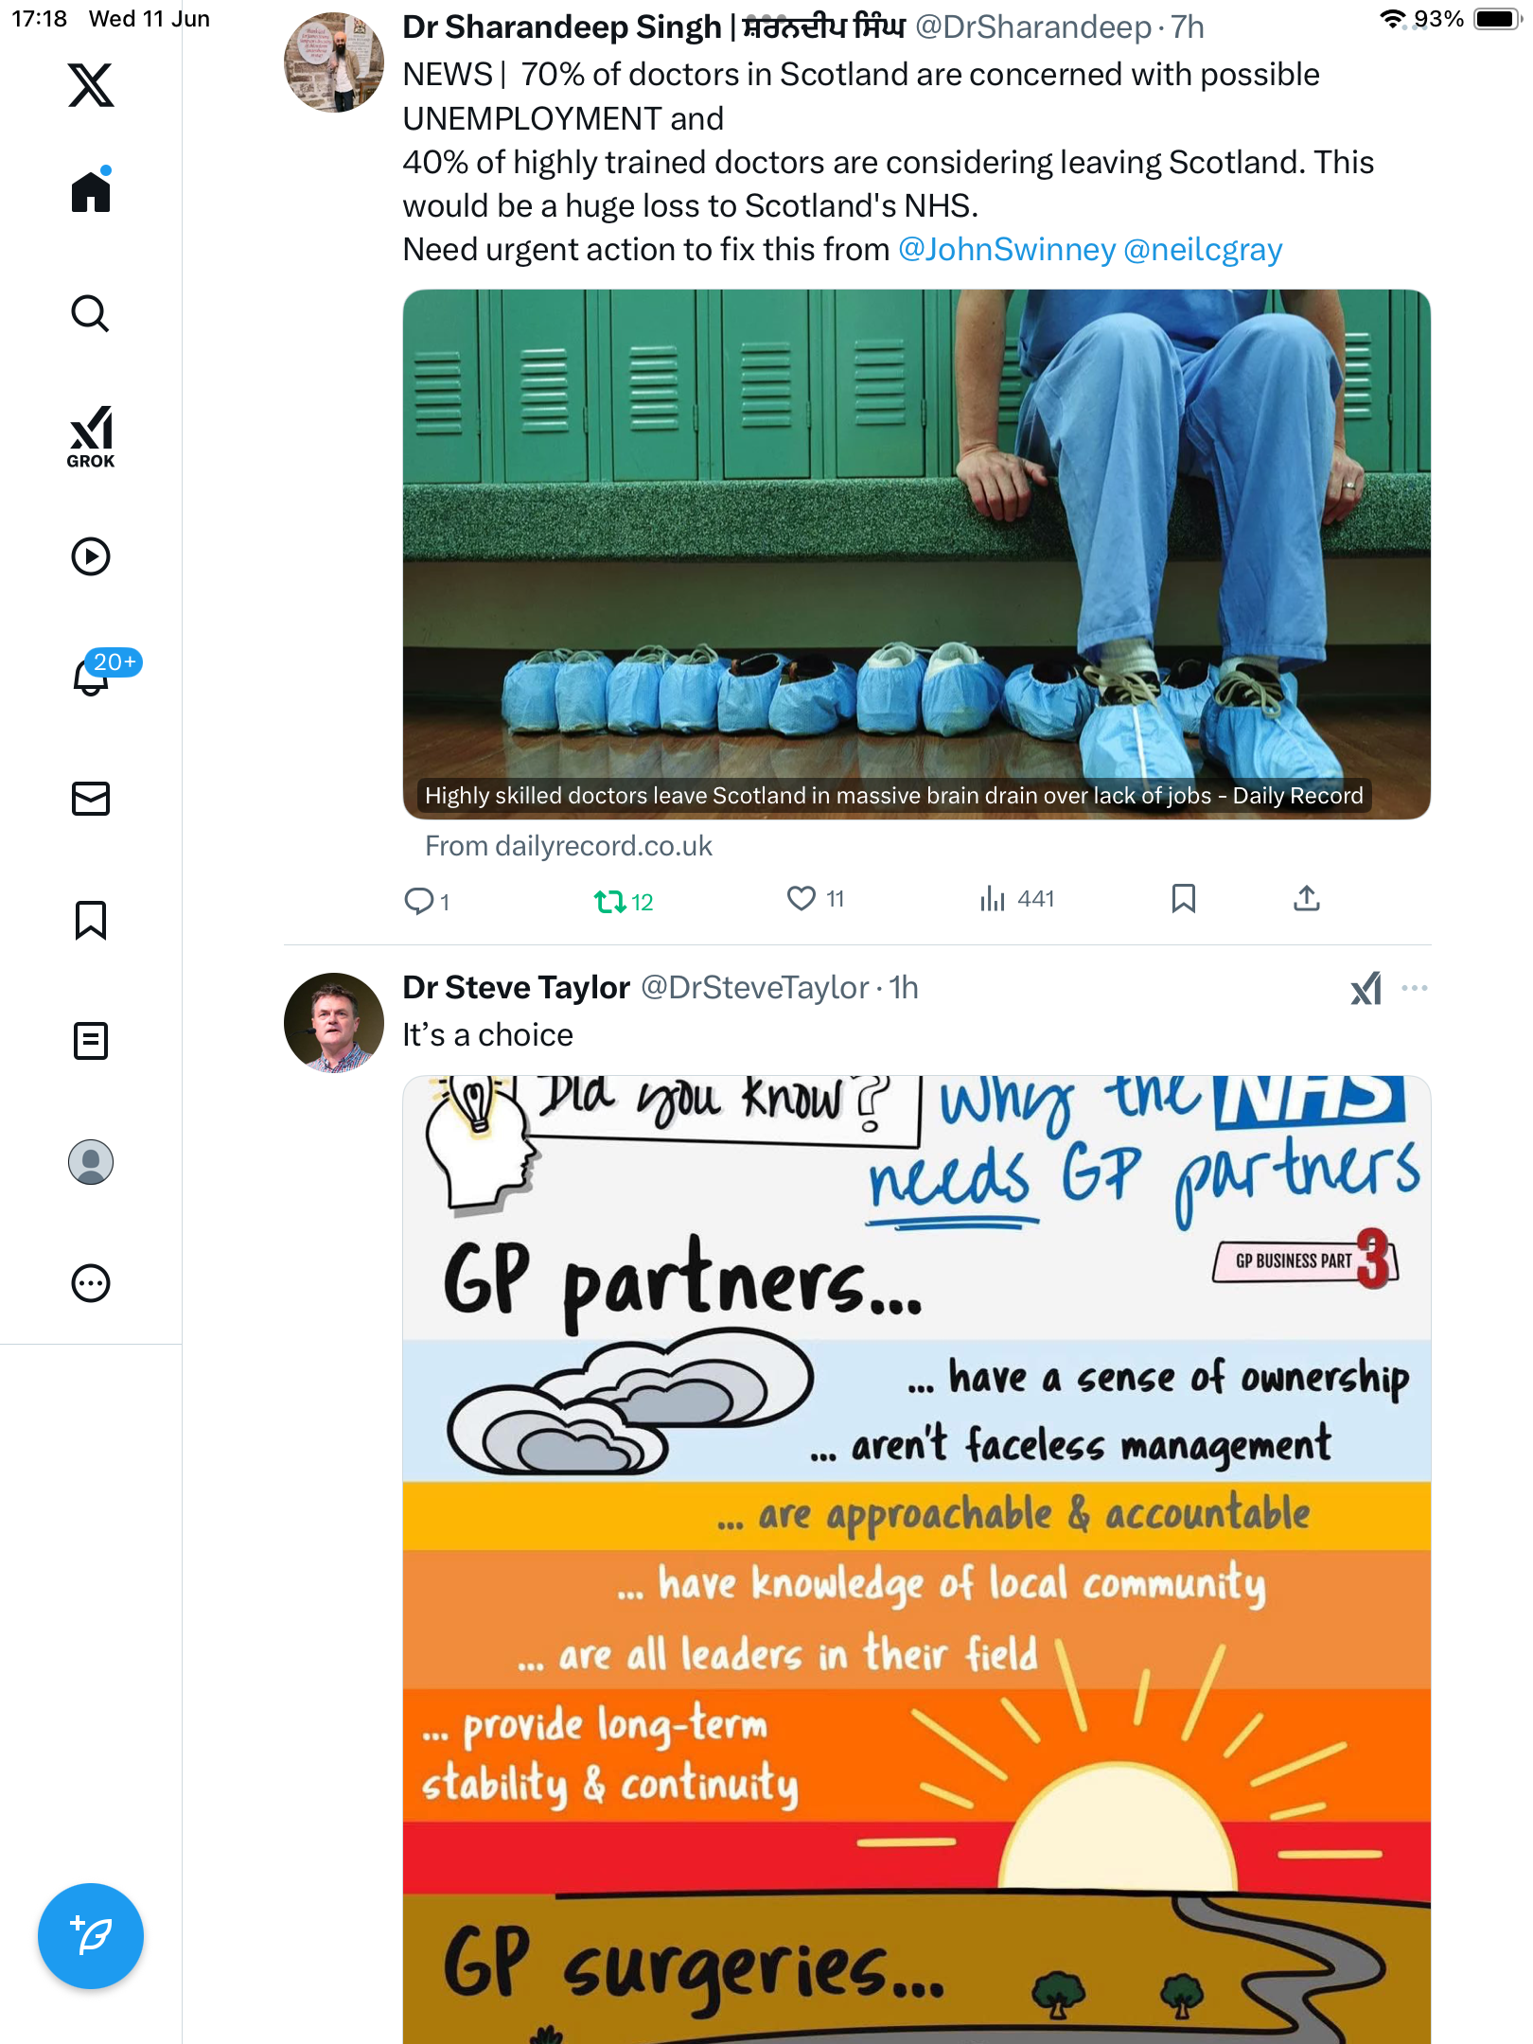Open the Video tab play icon
Image resolution: width=1533 pixels, height=2044 pixels.
(x=91, y=556)
